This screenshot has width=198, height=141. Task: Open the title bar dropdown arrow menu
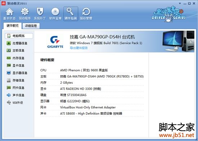tap(180, 4)
